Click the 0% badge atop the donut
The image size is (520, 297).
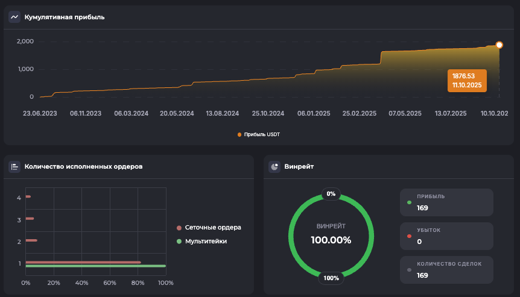[331, 194]
